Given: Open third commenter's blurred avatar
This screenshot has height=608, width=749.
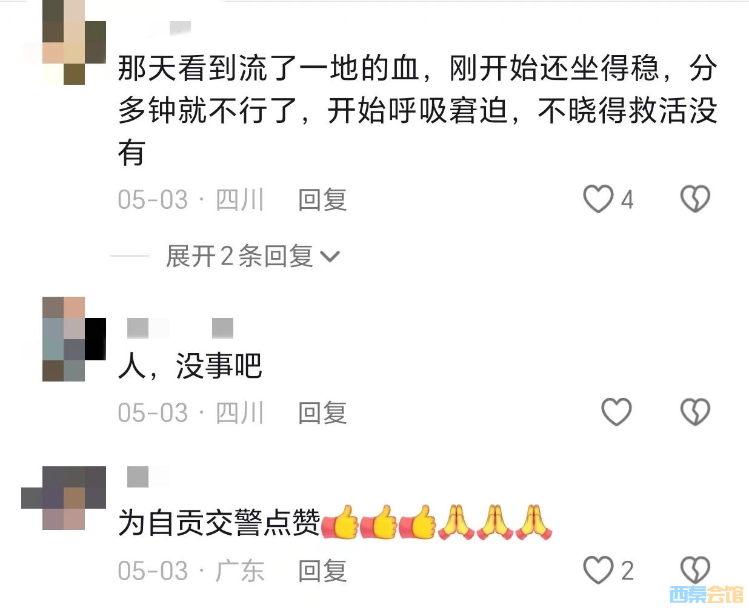Looking at the screenshot, I should click(x=64, y=498).
